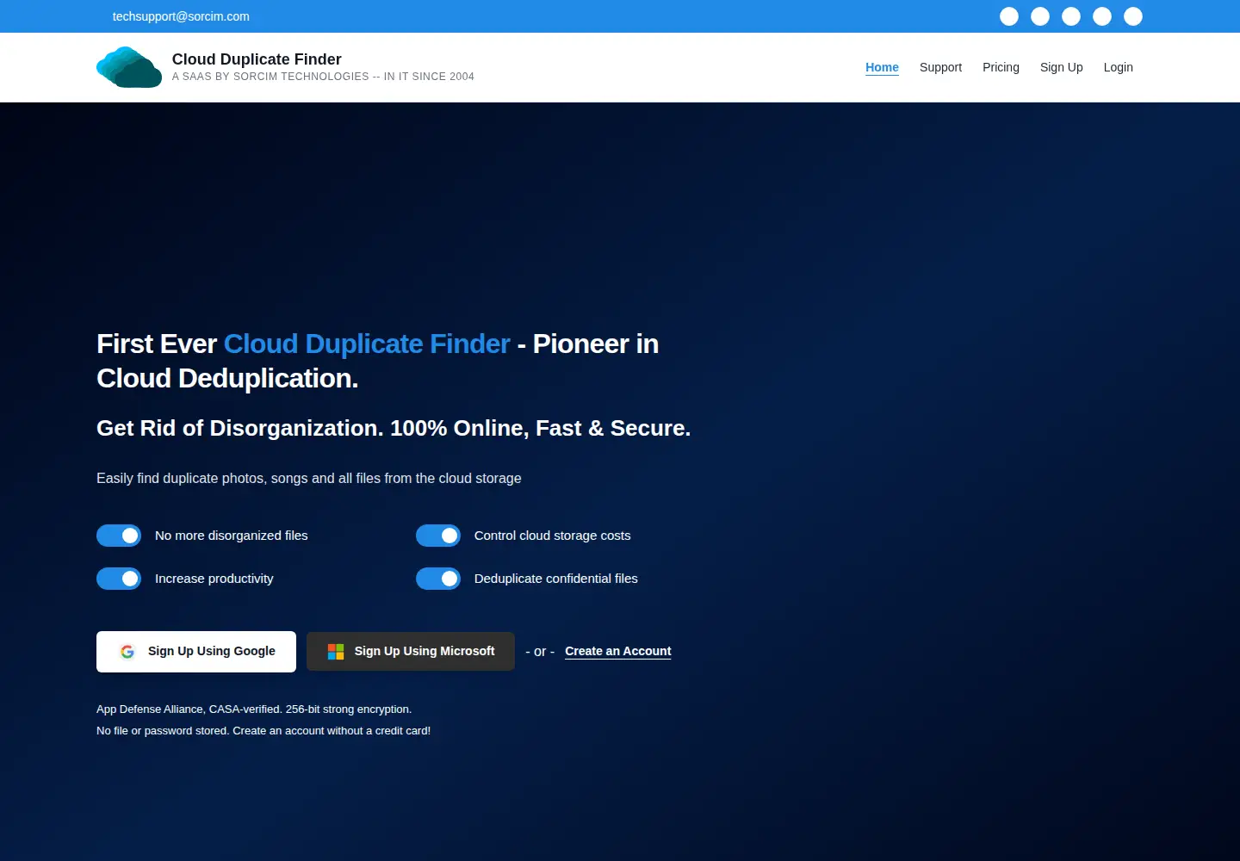The height and width of the screenshot is (861, 1240).
Task: Click the "Get Rid of Disorganization" subheading
Action: click(394, 428)
